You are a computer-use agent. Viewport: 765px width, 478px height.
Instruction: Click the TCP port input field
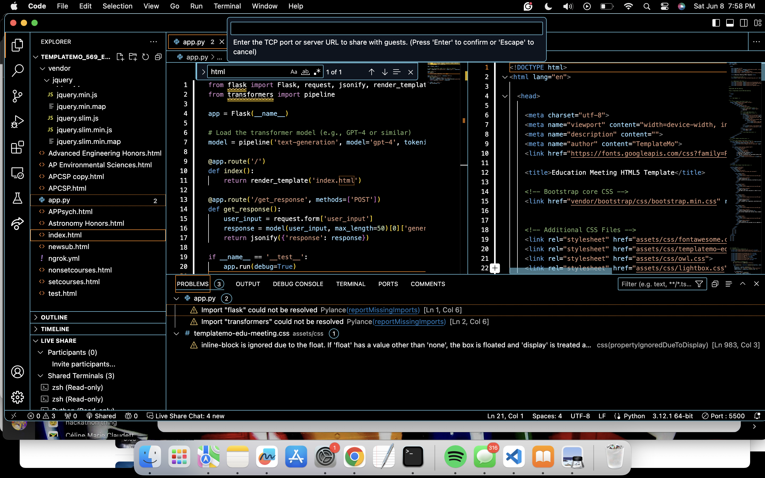[x=386, y=28]
